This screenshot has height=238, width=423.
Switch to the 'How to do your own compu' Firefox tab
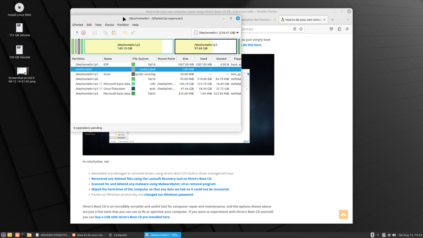(303, 20)
